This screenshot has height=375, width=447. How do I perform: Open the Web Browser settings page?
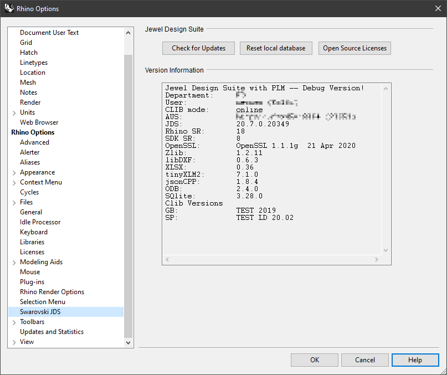pos(39,122)
